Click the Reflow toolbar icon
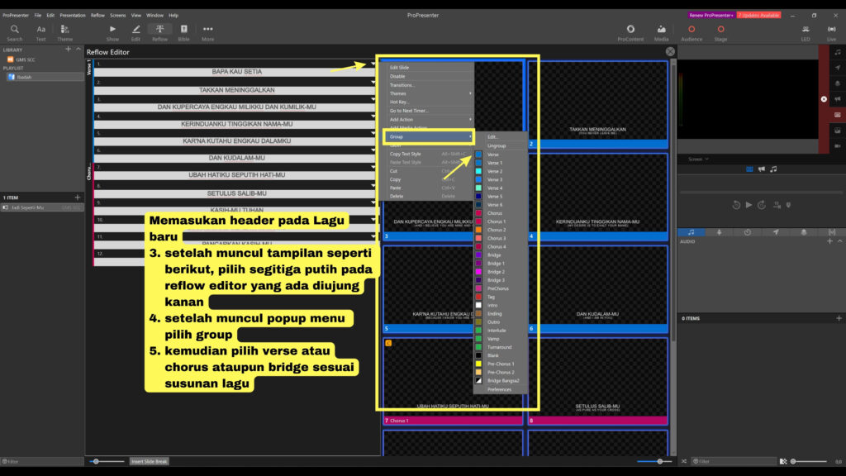Image resolution: width=846 pixels, height=476 pixels. tap(159, 32)
